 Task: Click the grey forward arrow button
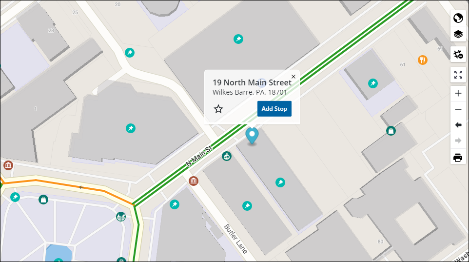pyautogui.click(x=458, y=141)
